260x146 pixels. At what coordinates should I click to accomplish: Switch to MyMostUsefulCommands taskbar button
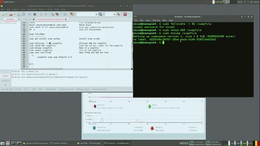tap(36, 143)
